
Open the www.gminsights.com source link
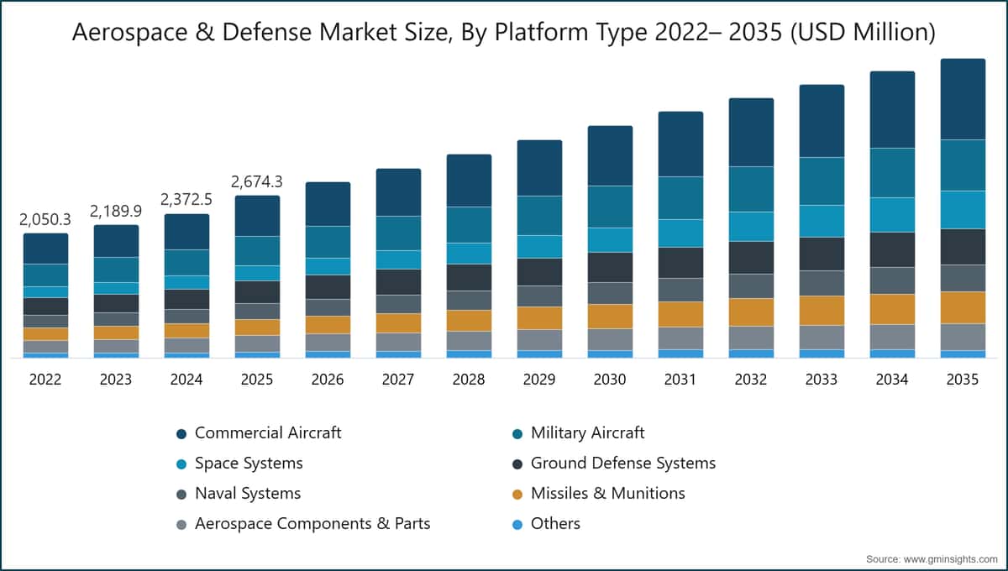click(x=949, y=558)
